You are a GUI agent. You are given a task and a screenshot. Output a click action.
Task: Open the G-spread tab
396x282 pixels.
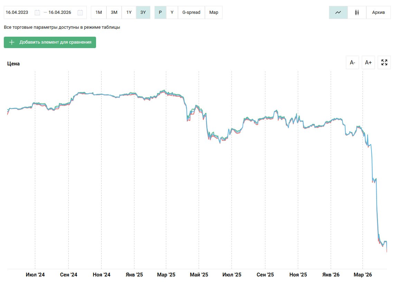[191, 12]
